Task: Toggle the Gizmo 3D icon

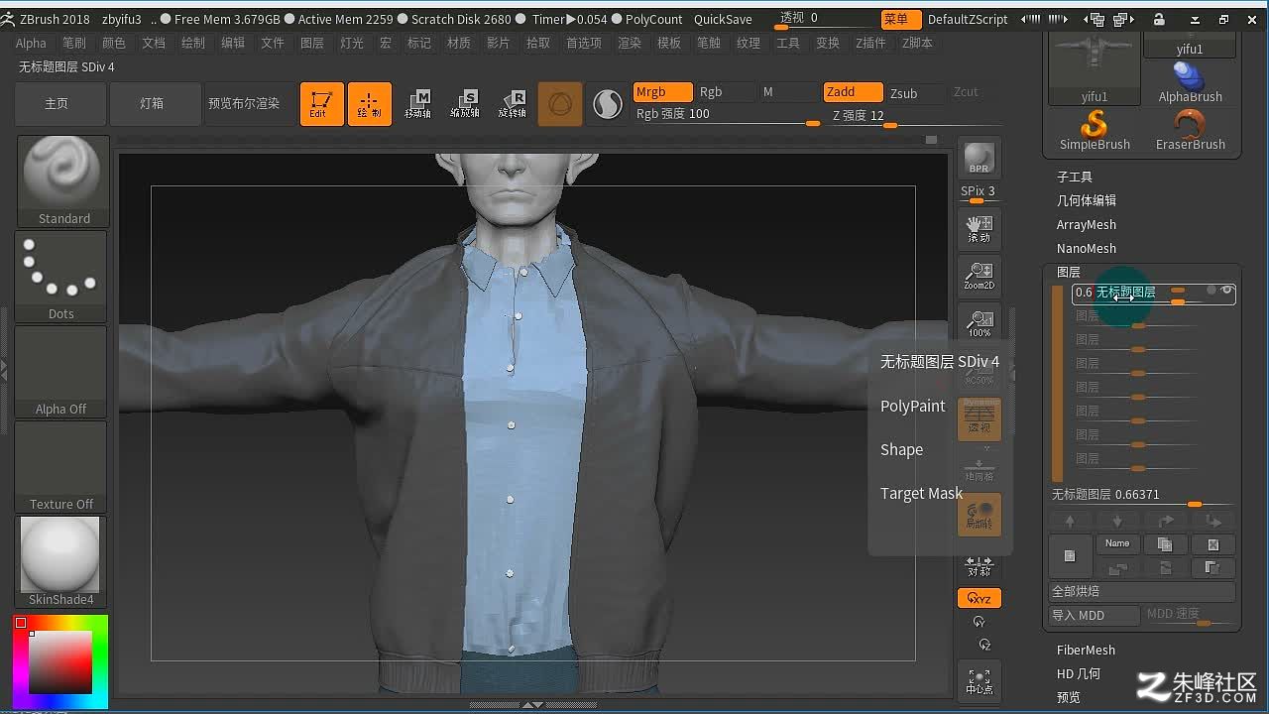Action: tap(560, 104)
